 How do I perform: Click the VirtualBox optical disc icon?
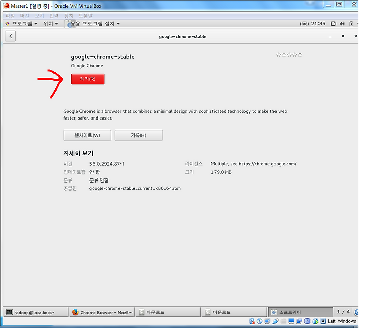coord(260,321)
